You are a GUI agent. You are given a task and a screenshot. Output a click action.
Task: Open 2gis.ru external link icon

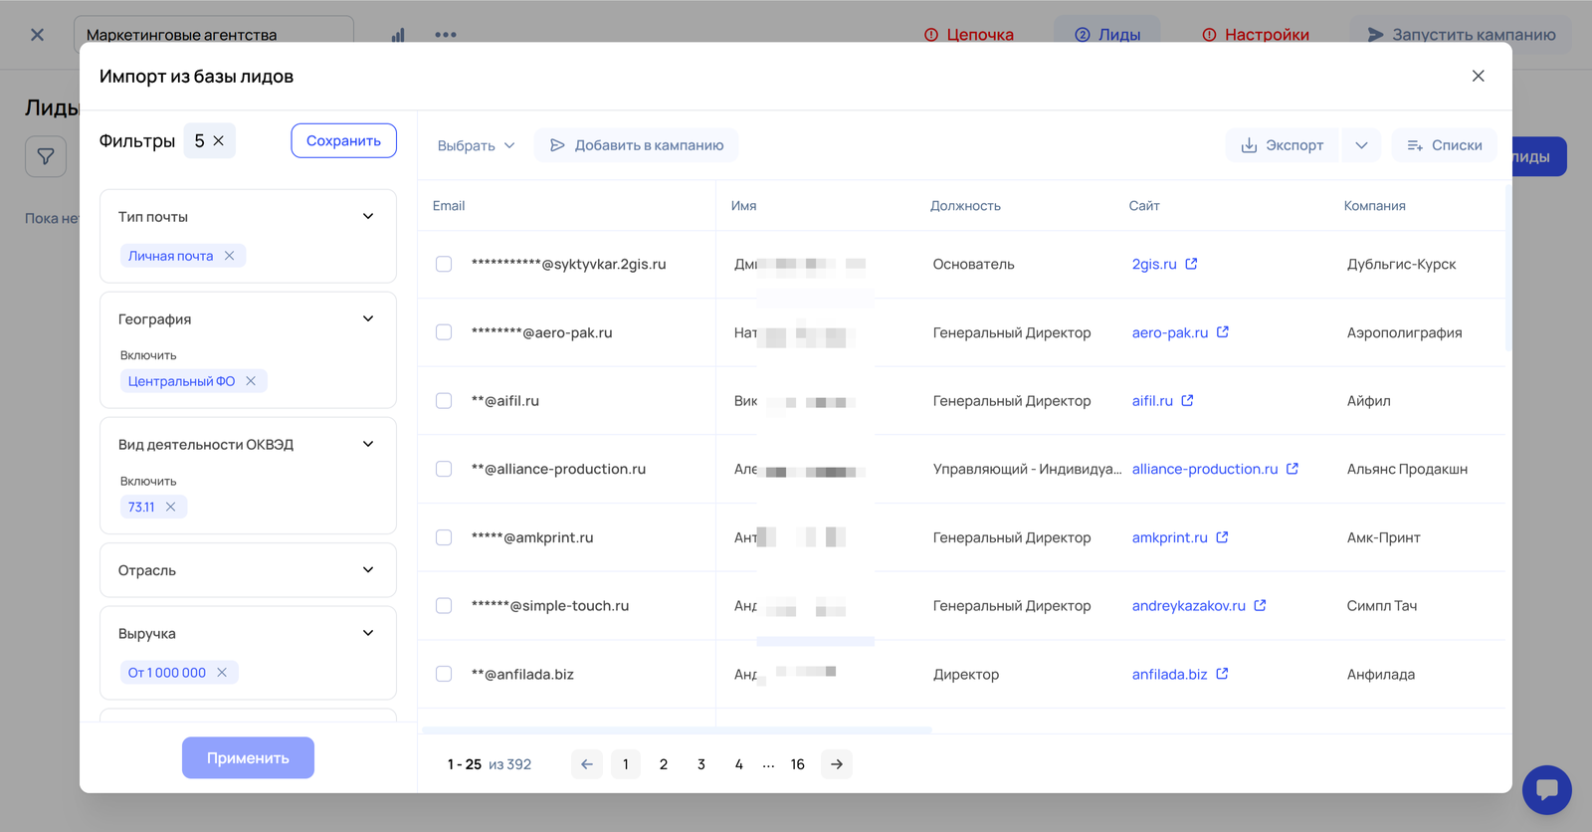point(1191,264)
